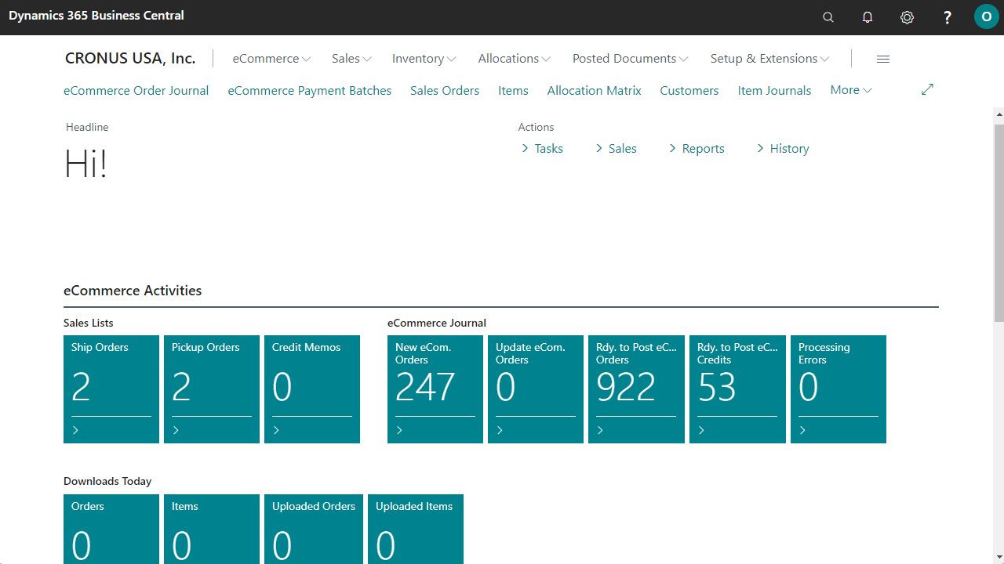Open the Setup & Extensions dropdown
Viewport: 1004px width, 564px height.
(x=769, y=59)
